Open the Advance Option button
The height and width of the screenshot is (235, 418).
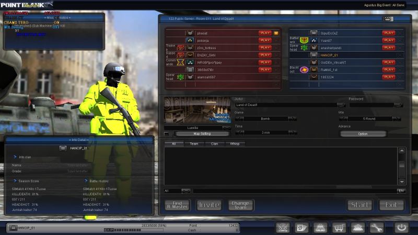pyautogui.click(x=363, y=134)
